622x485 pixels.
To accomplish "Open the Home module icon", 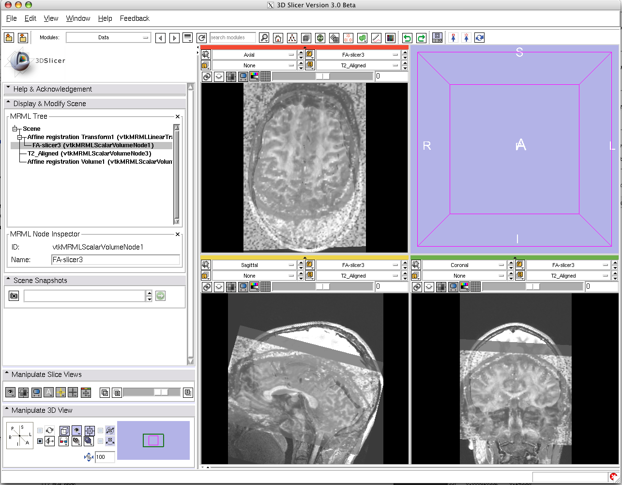I will [278, 37].
